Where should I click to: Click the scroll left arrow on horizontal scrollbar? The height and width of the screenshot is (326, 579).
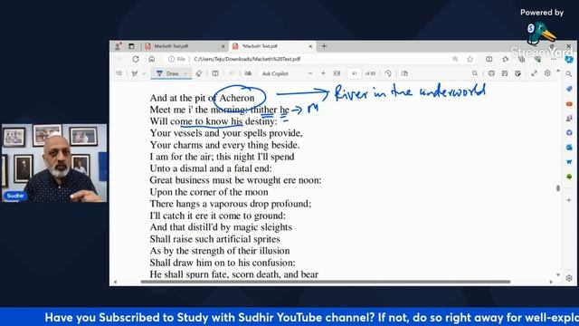(115, 282)
